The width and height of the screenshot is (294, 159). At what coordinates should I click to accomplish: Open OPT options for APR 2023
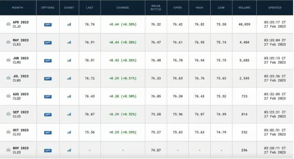coord(48,25)
